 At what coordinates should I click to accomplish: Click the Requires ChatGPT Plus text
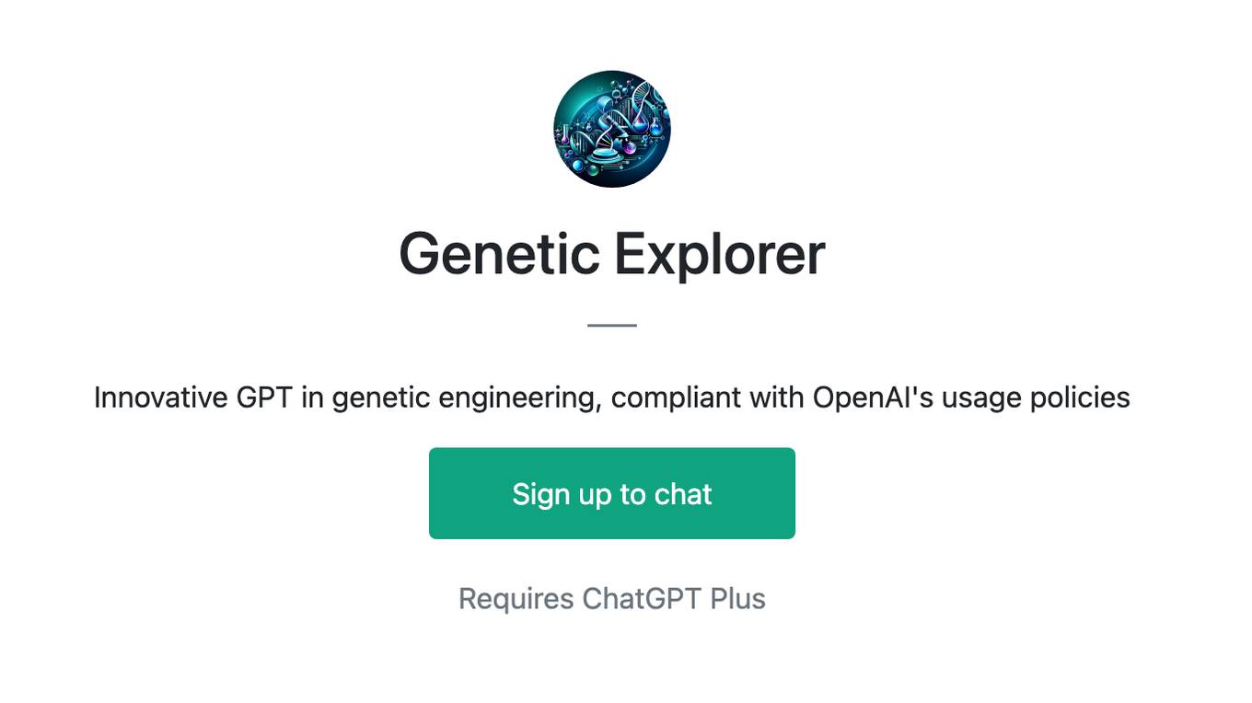pos(612,599)
